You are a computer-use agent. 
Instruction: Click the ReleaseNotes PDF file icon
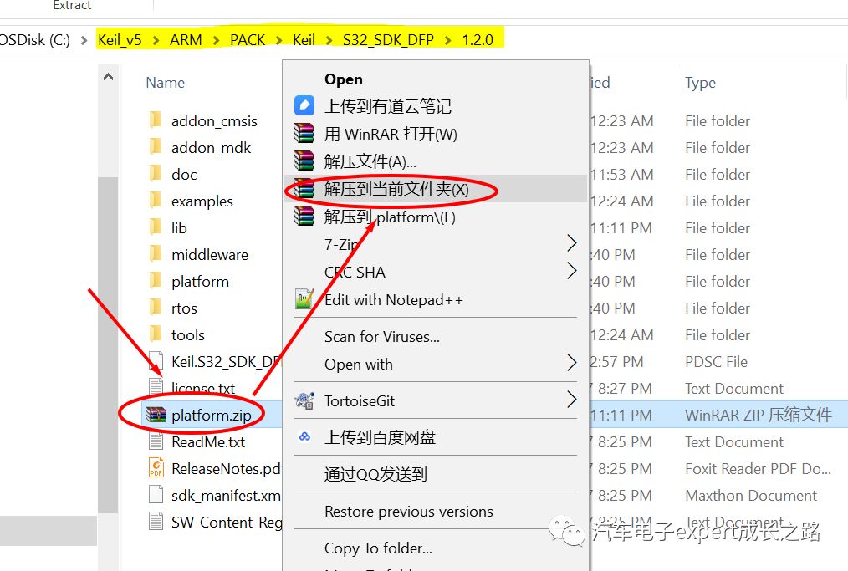pyautogui.click(x=156, y=467)
